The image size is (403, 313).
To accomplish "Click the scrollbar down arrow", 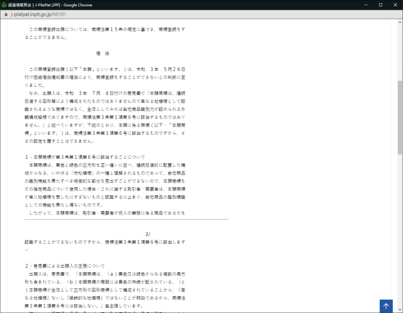I will (400, 309).
